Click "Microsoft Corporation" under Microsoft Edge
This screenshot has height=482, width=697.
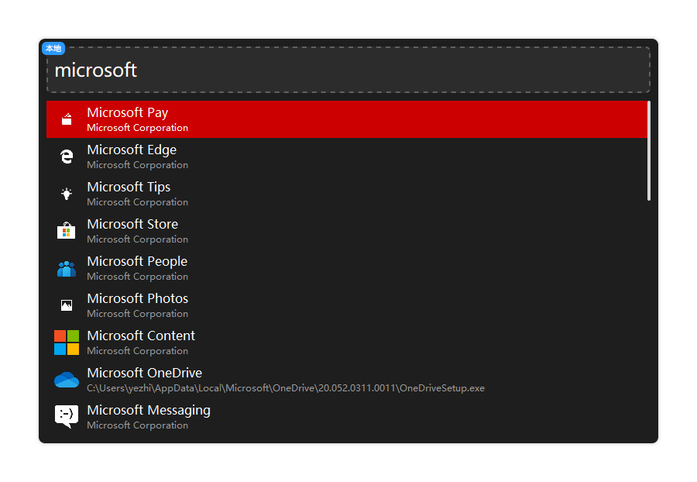click(137, 165)
